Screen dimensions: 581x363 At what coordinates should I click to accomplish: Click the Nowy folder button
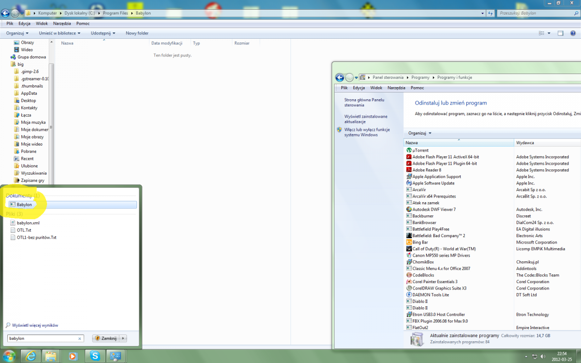click(x=137, y=33)
